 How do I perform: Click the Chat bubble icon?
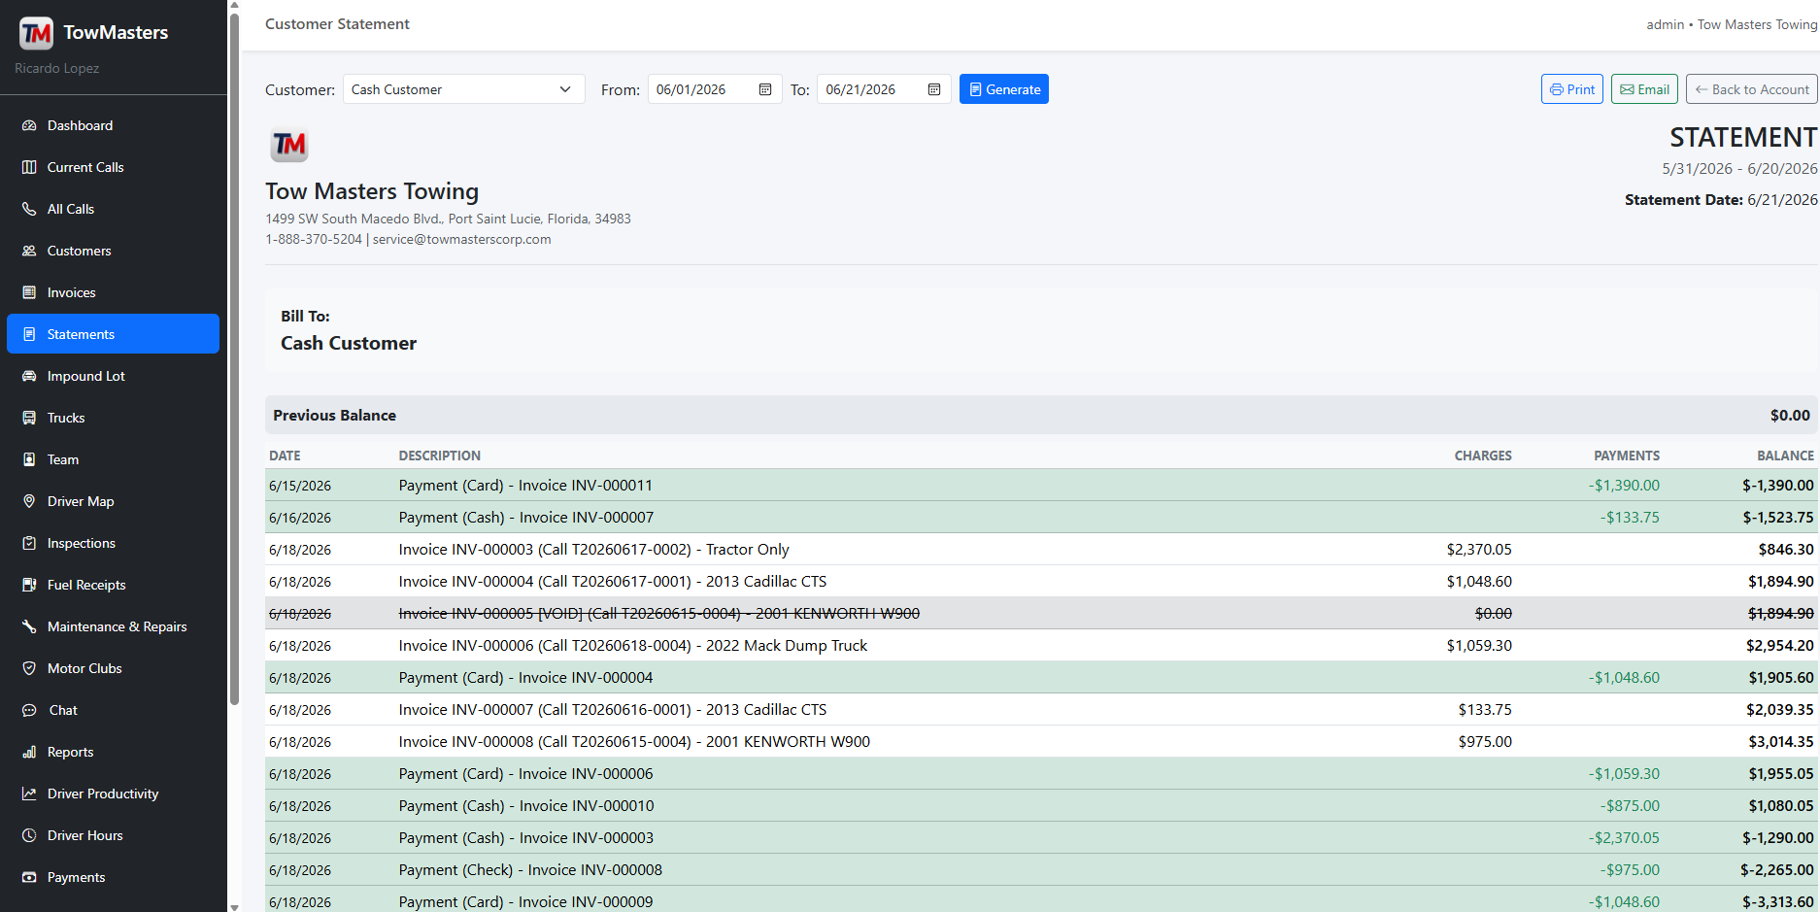click(x=29, y=710)
